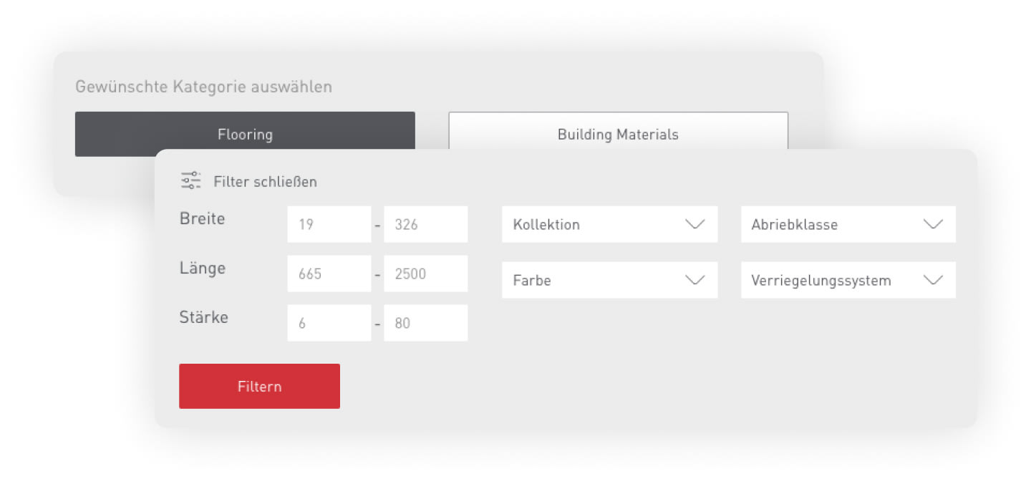Click the minimum Breite input showing 19
The height and width of the screenshot is (484, 1031).
(x=329, y=223)
